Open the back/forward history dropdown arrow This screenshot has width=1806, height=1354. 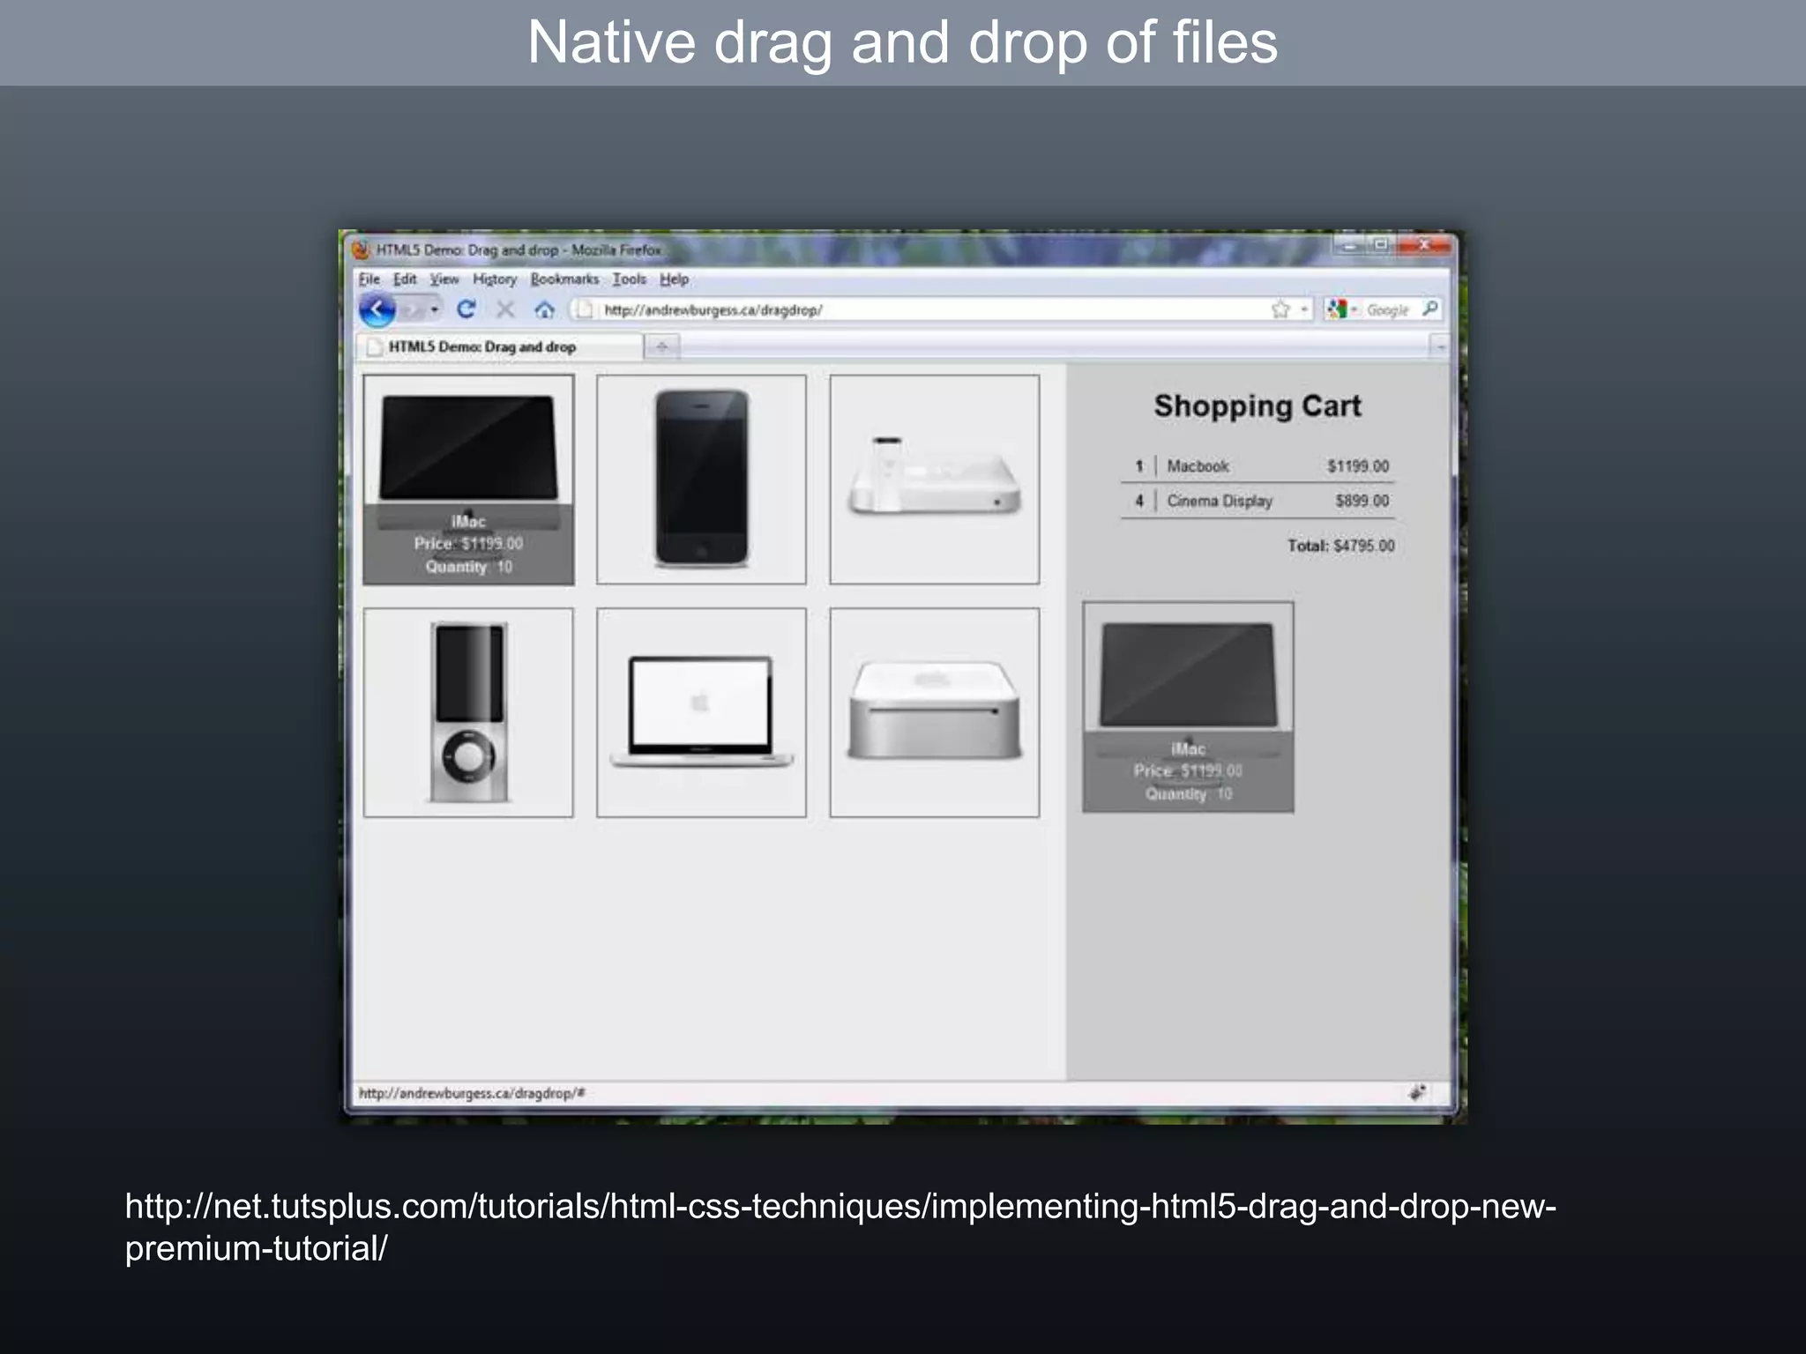(x=435, y=309)
